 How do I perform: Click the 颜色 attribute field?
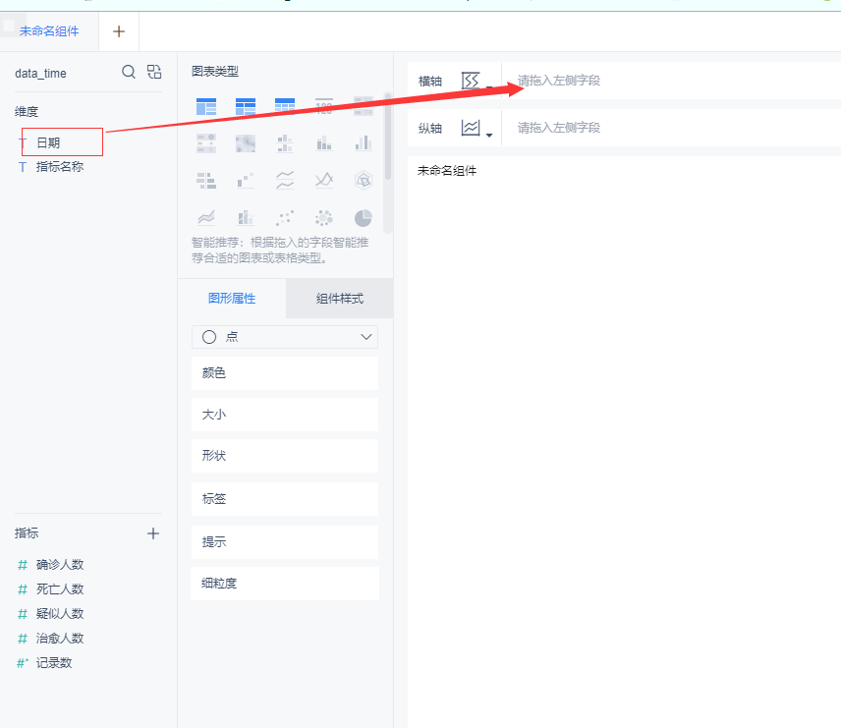click(x=285, y=373)
